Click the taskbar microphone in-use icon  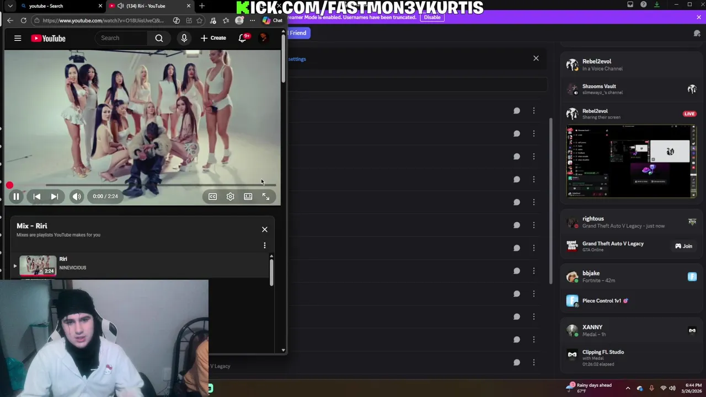point(651,388)
